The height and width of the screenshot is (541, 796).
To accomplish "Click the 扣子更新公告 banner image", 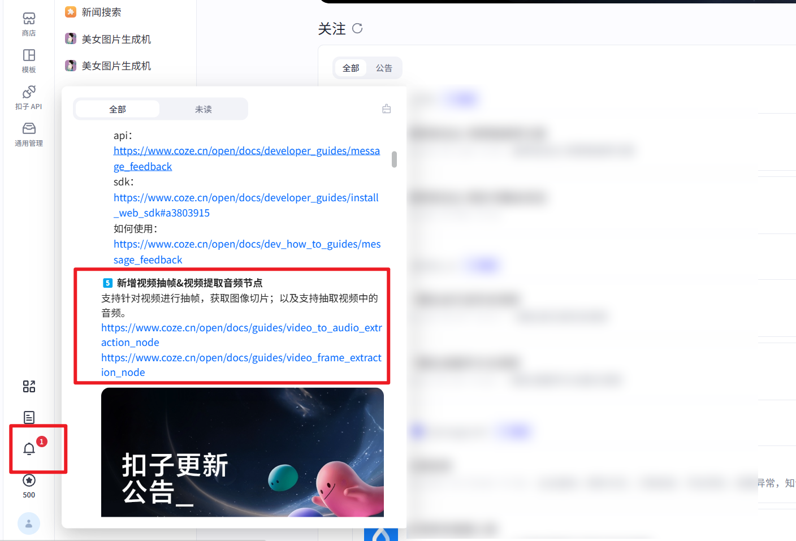I will pyautogui.click(x=243, y=452).
